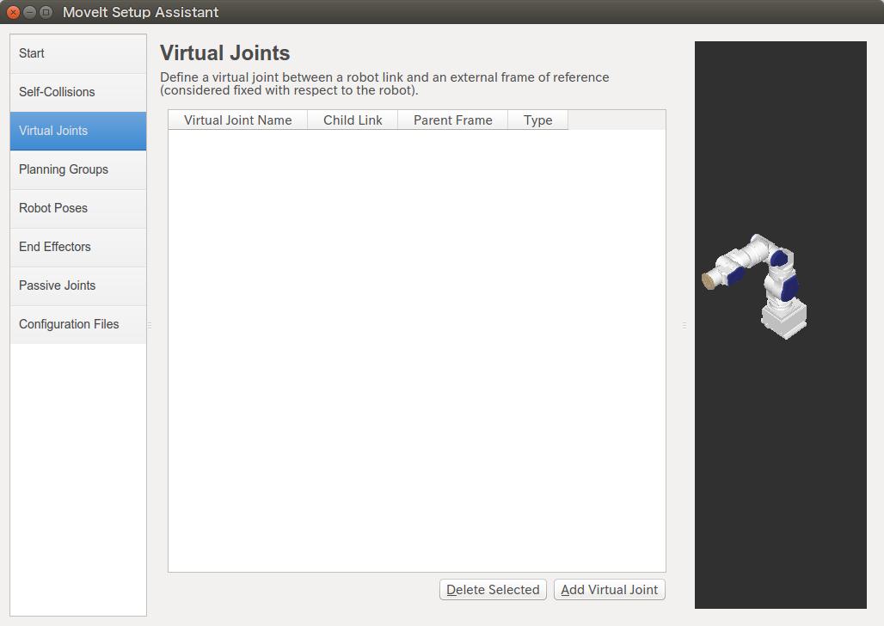Open the Start page in sidebar
The image size is (884, 626).
77,53
